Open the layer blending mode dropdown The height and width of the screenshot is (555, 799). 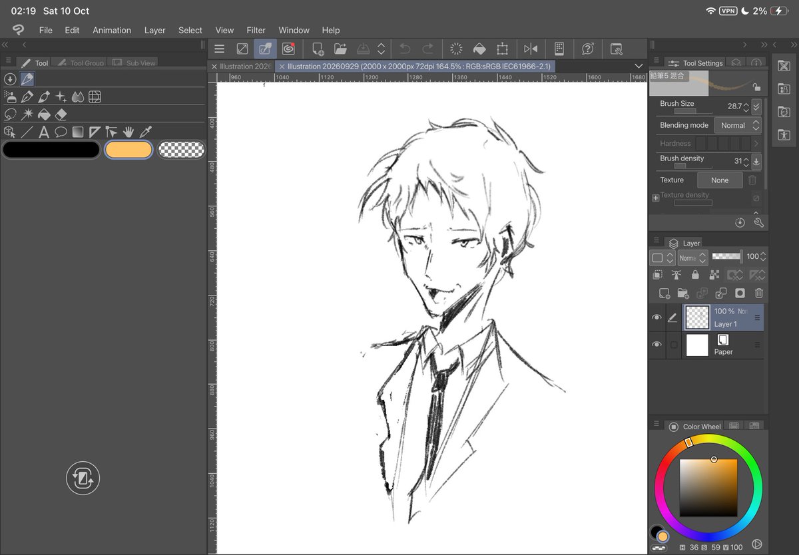pyautogui.click(x=693, y=258)
